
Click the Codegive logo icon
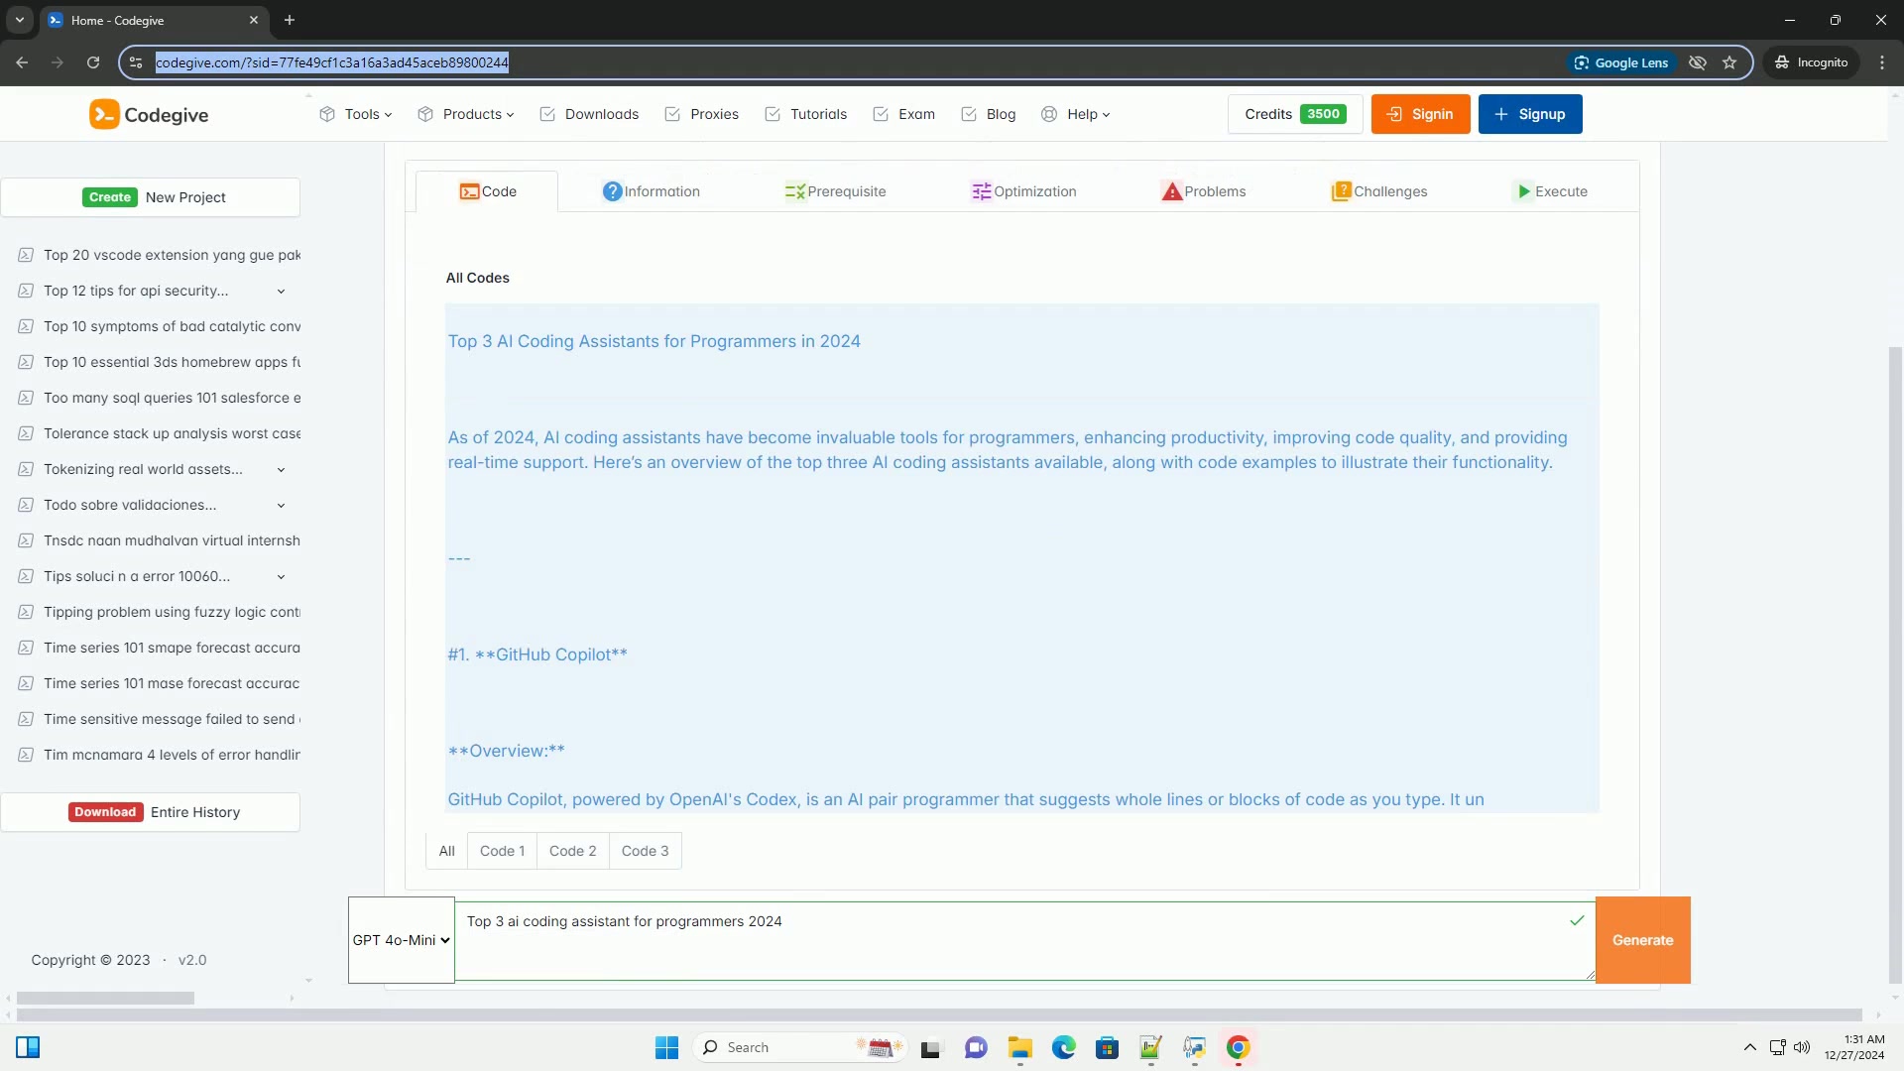point(104,114)
